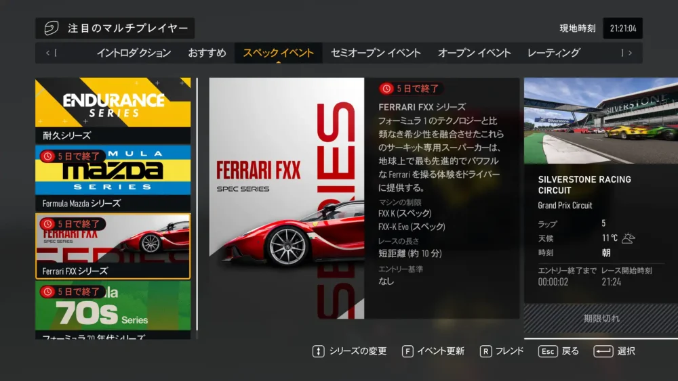The width and height of the screenshot is (678, 381).
Task: Open the レーティング tab
Action: tap(553, 53)
